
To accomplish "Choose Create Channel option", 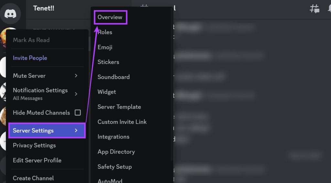I will tap(33, 178).
